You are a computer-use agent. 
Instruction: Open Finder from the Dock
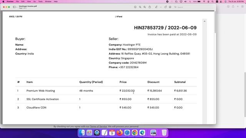click(x=82, y=133)
